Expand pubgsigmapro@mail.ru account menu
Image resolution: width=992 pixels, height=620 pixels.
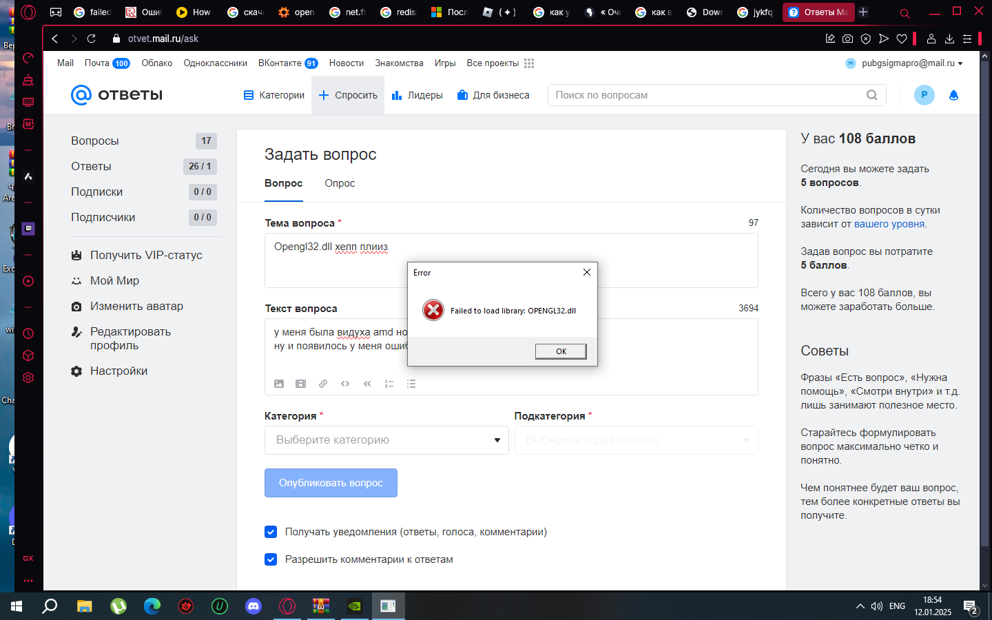(x=904, y=63)
